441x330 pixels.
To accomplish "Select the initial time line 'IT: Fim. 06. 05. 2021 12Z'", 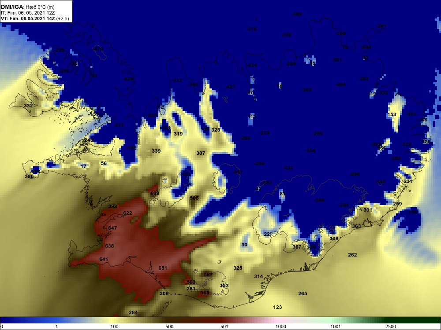I will point(27,13).
